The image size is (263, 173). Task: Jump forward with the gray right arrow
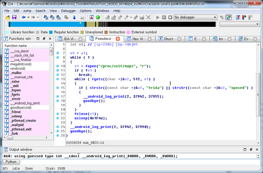[33, 17]
